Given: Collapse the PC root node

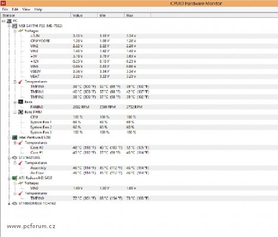Looking at the screenshot, I should 3,21.
